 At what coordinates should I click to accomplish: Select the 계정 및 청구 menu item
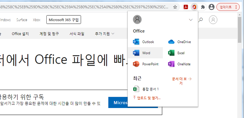49,34
